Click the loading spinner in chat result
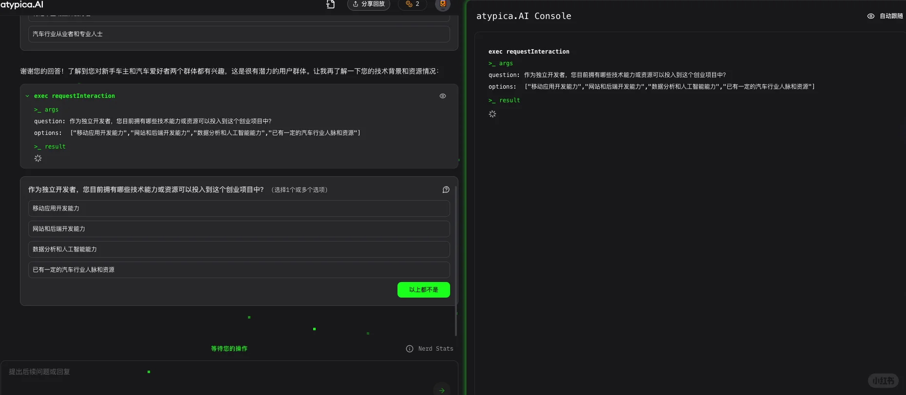This screenshot has width=906, height=395. tap(38, 158)
